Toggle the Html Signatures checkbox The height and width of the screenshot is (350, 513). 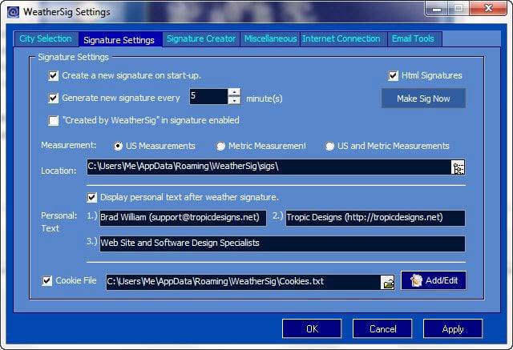[394, 76]
